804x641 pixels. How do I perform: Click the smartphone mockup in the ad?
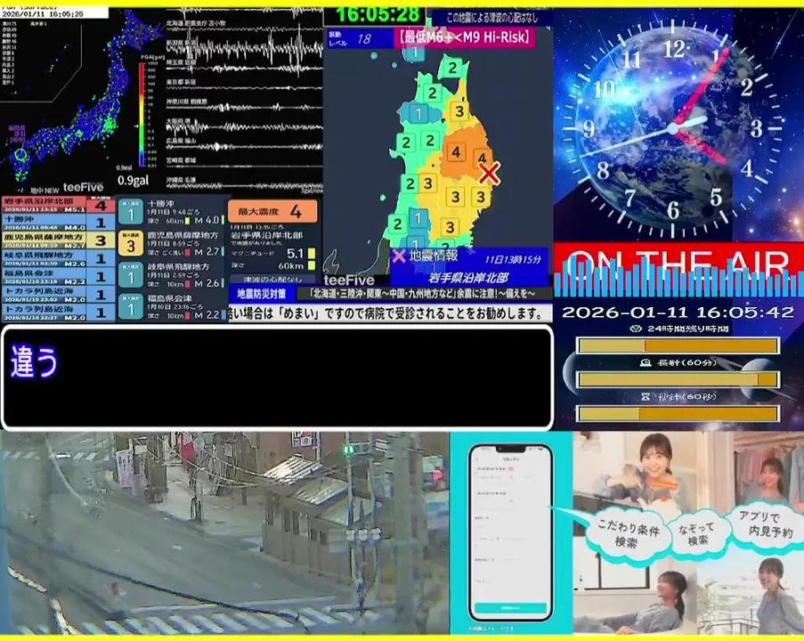(510, 532)
